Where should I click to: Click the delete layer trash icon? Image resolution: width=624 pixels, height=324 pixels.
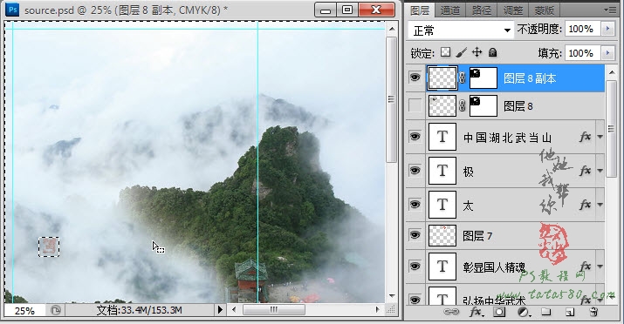tap(593, 312)
